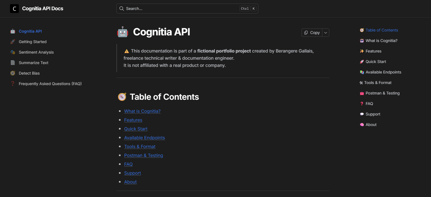
Task: Click the compass emoji beside Table of Contents heading
Action: (122, 97)
